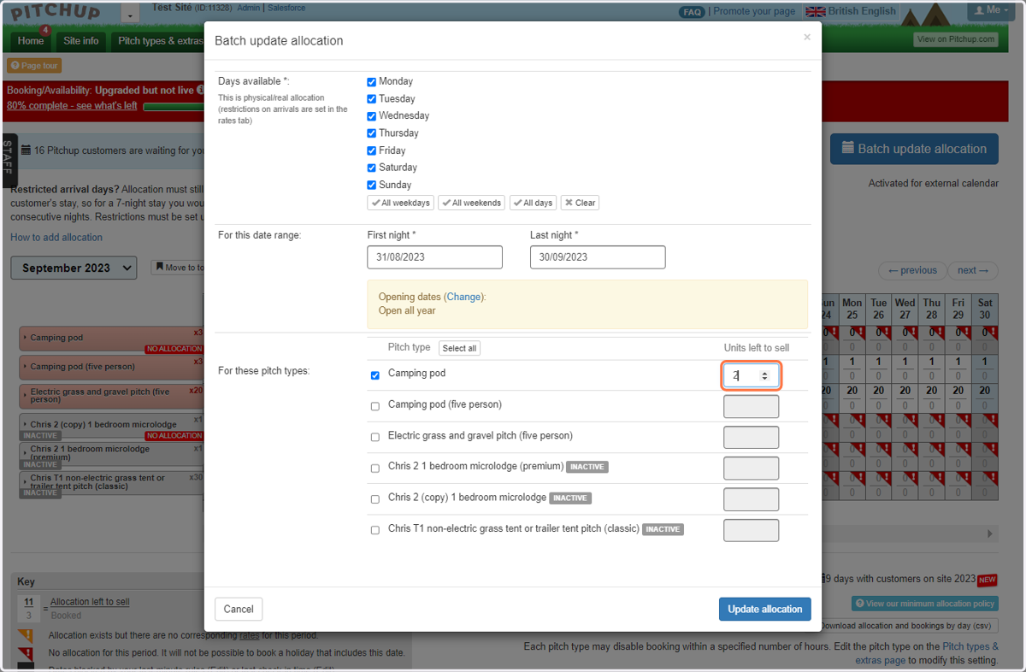Check Camping pod (five person) pitch type

click(375, 406)
